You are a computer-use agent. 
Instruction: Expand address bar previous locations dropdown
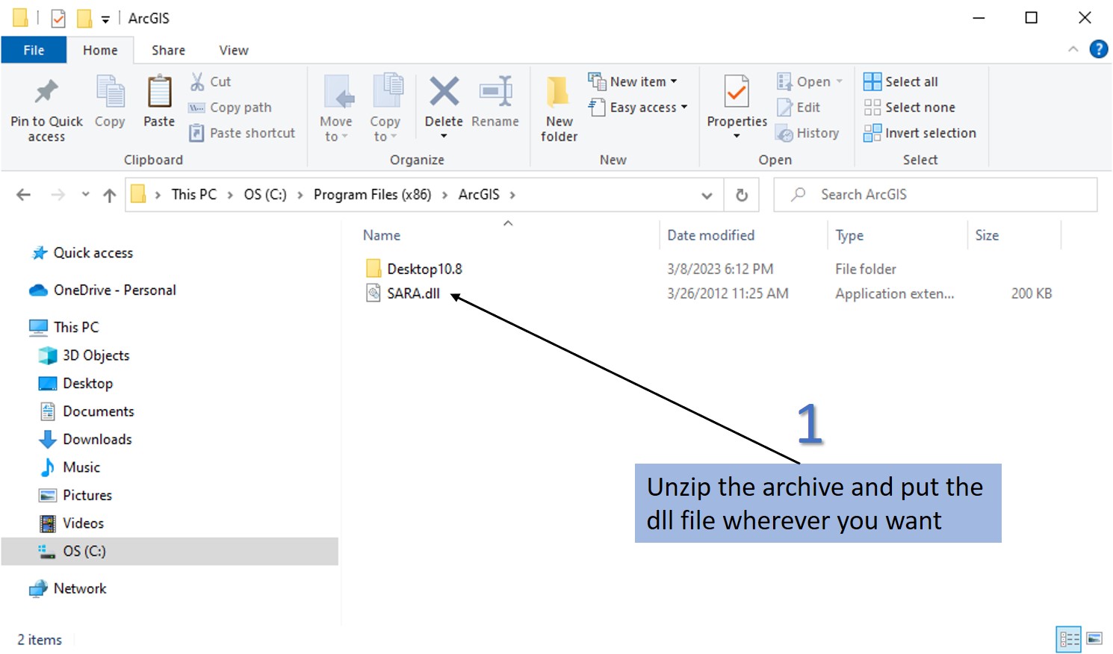click(x=707, y=196)
